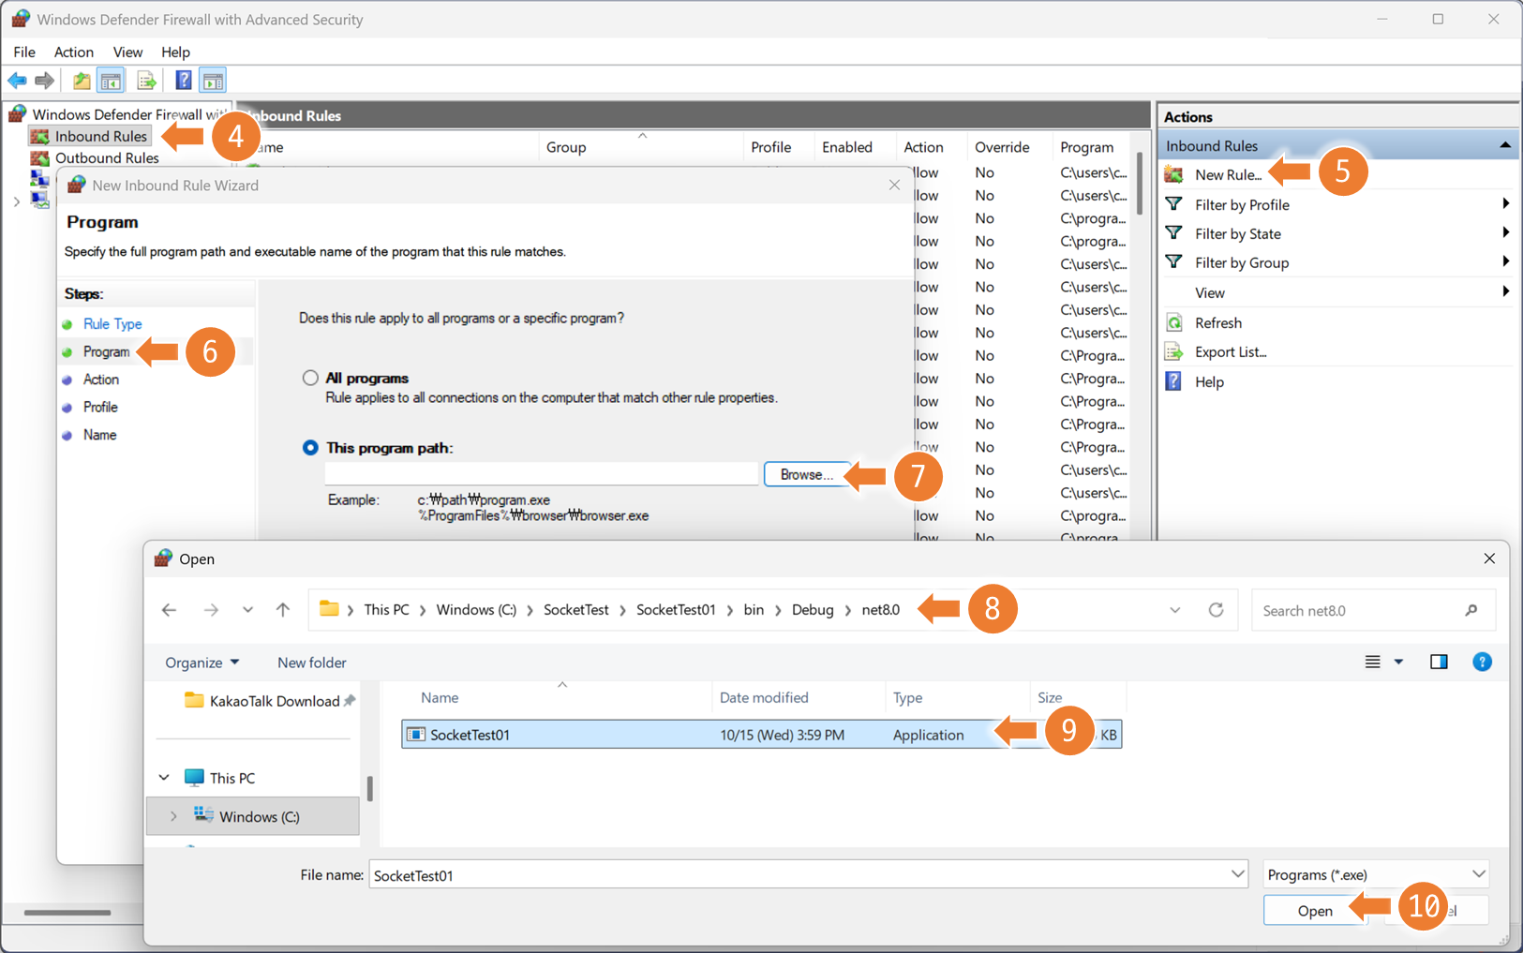The width and height of the screenshot is (1523, 953).
Task: Select the This program path radio button
Action: click(310, 447)
